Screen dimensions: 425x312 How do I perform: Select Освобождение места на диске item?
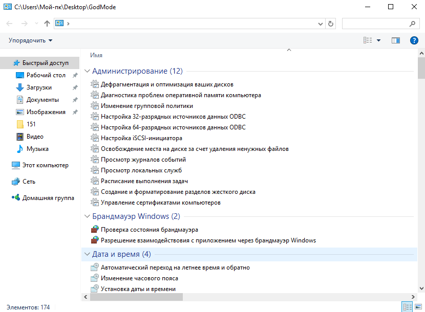click(x=195, y=149)
